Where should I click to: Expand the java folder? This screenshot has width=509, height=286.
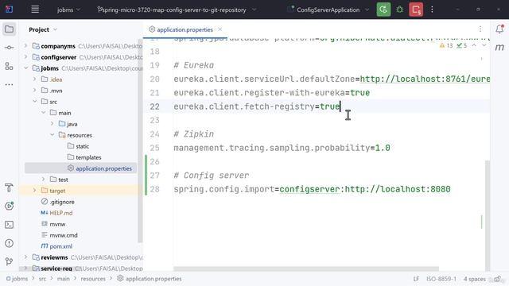[x=52, y=124]
